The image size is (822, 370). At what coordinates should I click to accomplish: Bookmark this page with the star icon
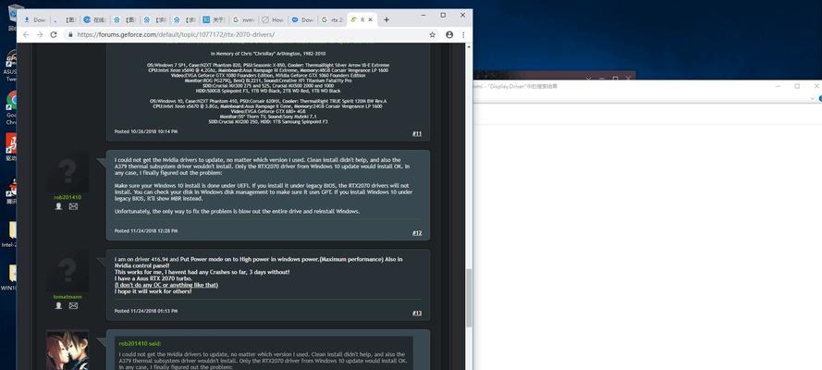click(432, 34)
